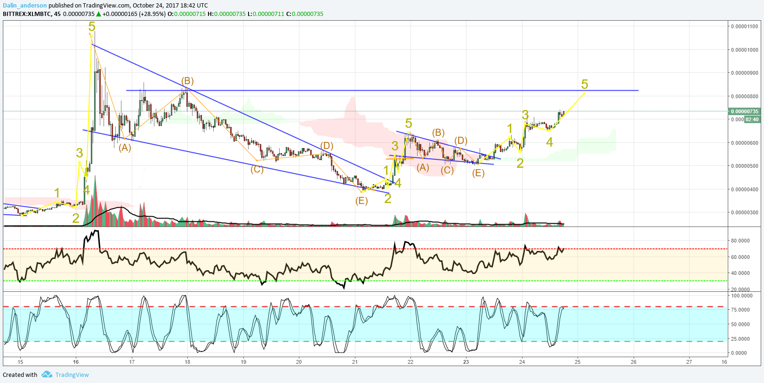Click the 0.00000600 price axis label
This screenshot has height=383, width=764.
(x=744, y=143)
